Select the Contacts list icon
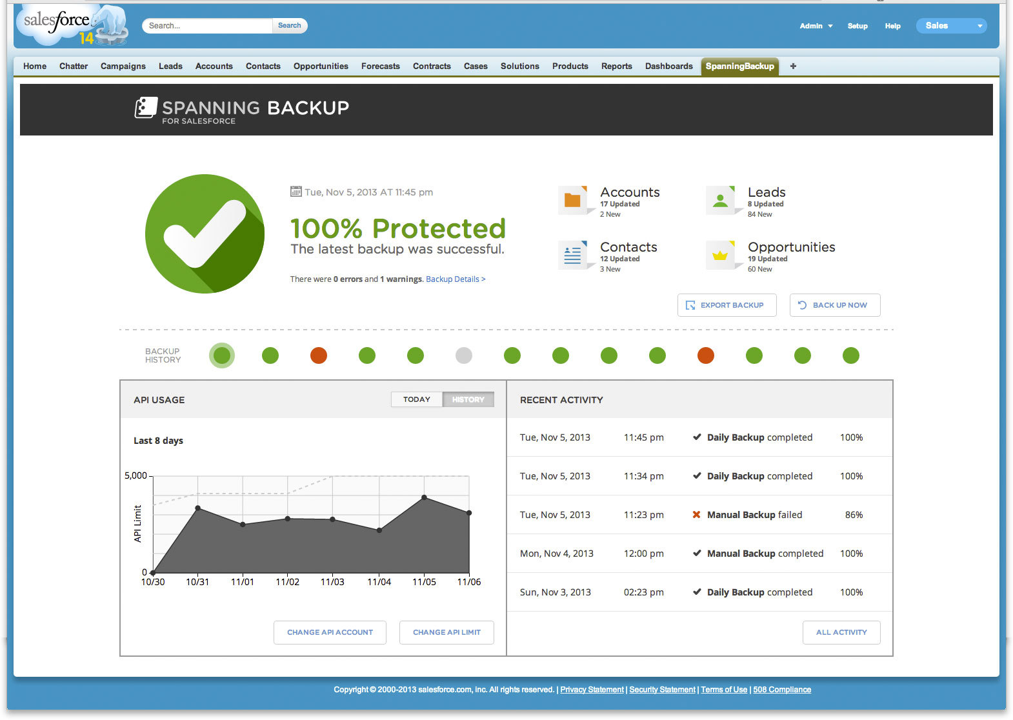1013x720 pixels. 574,255
